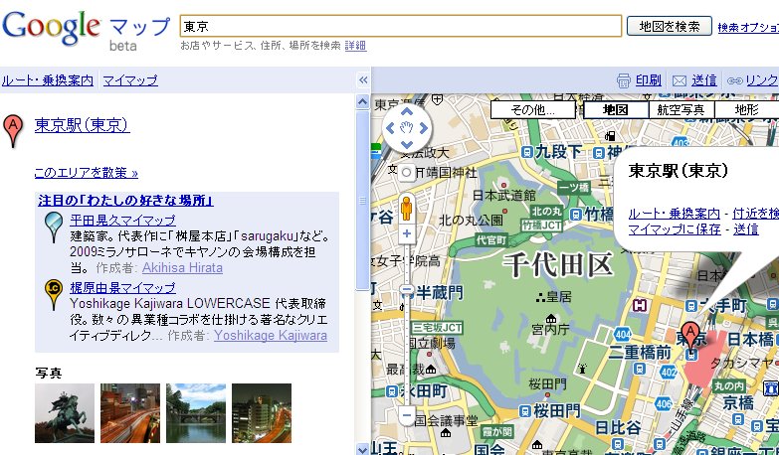This screenshot has height=455, width=779.
Task: Click the results panel scrollbar thumb
Action: click(363, 201)
